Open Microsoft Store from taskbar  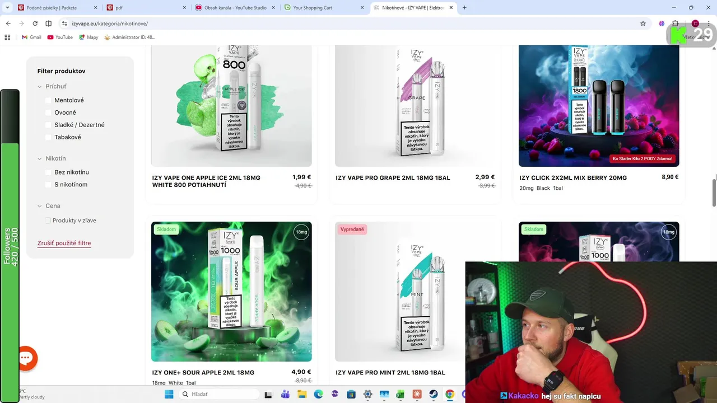(x=351, y=394)
